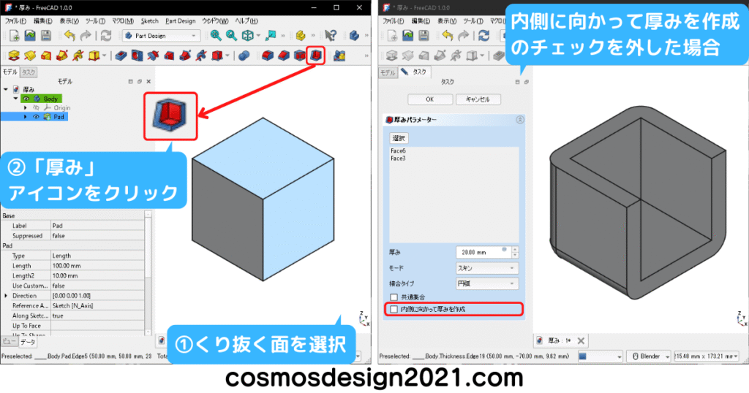Open the 編集 menu in right window
Image resolution: width=749 pixels, height=393 pixels.
pyautogui.click(x=421, y=21)
